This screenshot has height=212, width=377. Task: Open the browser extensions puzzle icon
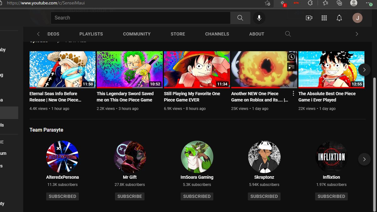310,3
